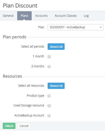This screenshot has height=131, width=105.
Task: Check the 3 months period checkbox
Action: click(49, 67)
